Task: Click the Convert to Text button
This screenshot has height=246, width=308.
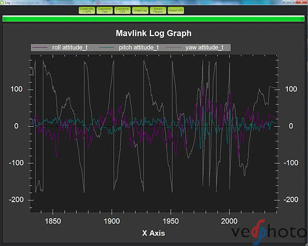Action: tap(104, 10)
